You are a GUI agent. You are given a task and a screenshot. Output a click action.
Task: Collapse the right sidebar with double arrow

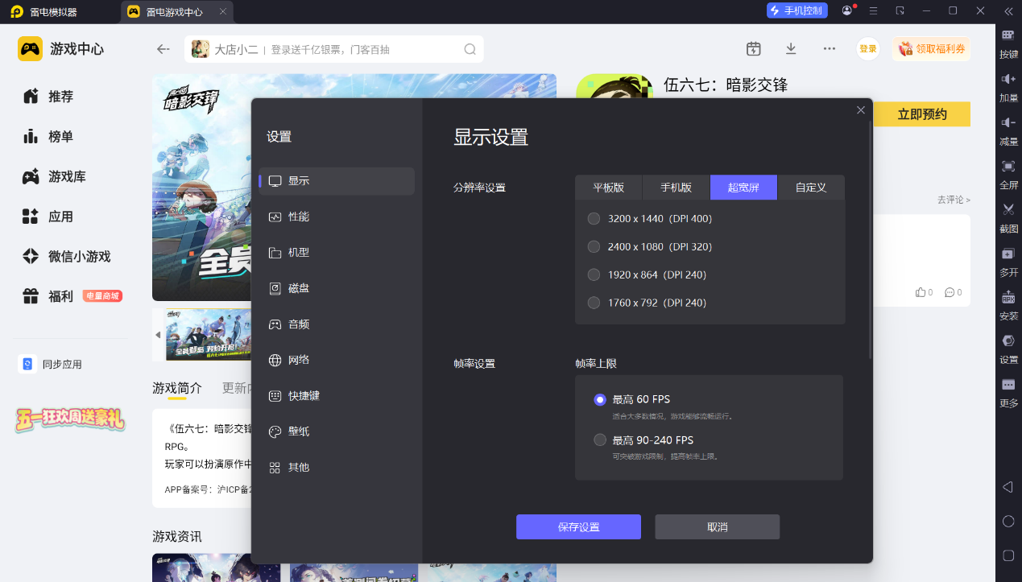pyautogui.click(x=1008, y=11)
